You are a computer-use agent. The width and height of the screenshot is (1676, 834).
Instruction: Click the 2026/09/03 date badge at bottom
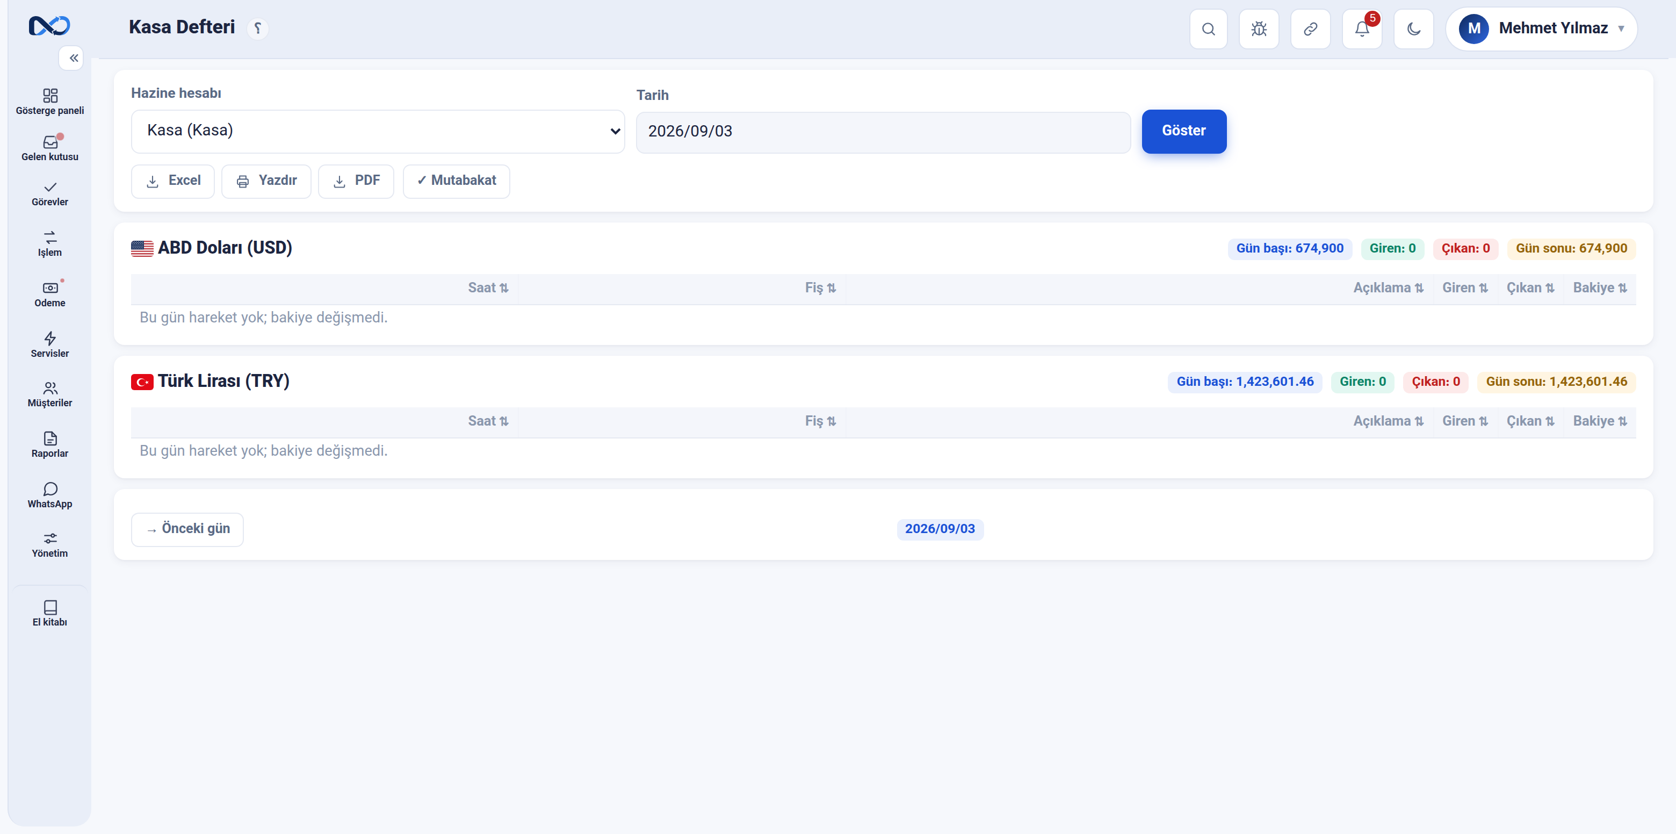click(940, 529)
